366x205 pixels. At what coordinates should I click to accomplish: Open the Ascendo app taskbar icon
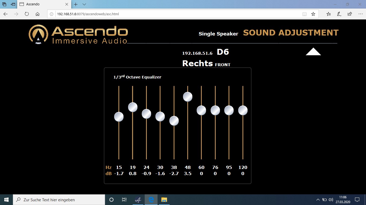[x=138, y=200]
